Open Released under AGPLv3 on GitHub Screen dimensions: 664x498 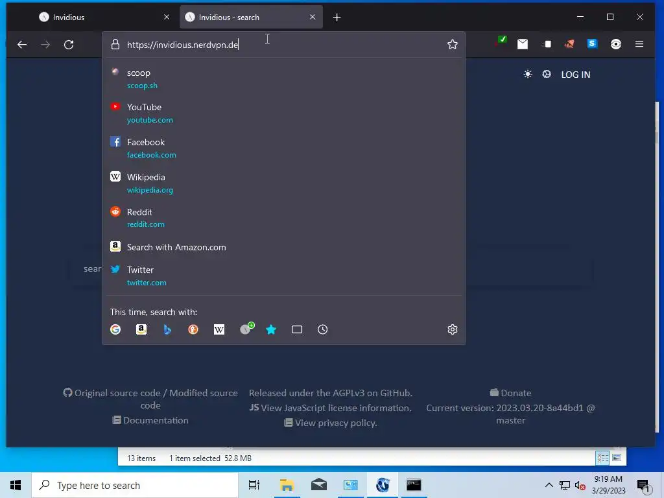(331, 393)
